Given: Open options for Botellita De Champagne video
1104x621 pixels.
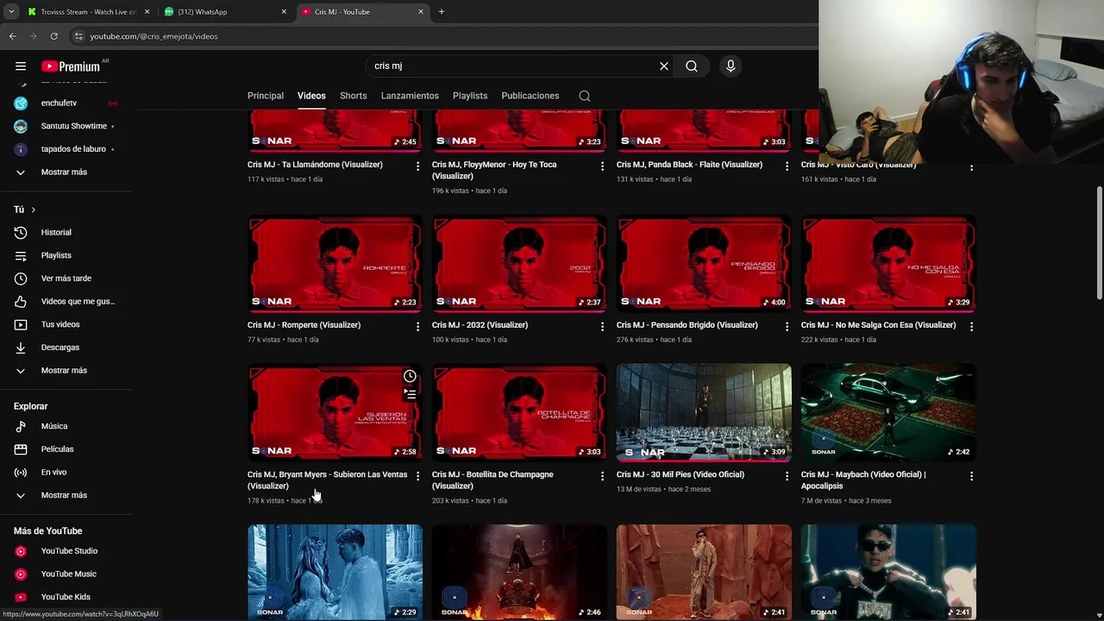Looking at the screenshot, I should point(602,475).
